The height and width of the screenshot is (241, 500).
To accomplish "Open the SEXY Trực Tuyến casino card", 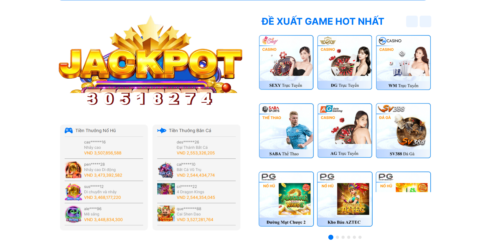I will click(286, 62).
